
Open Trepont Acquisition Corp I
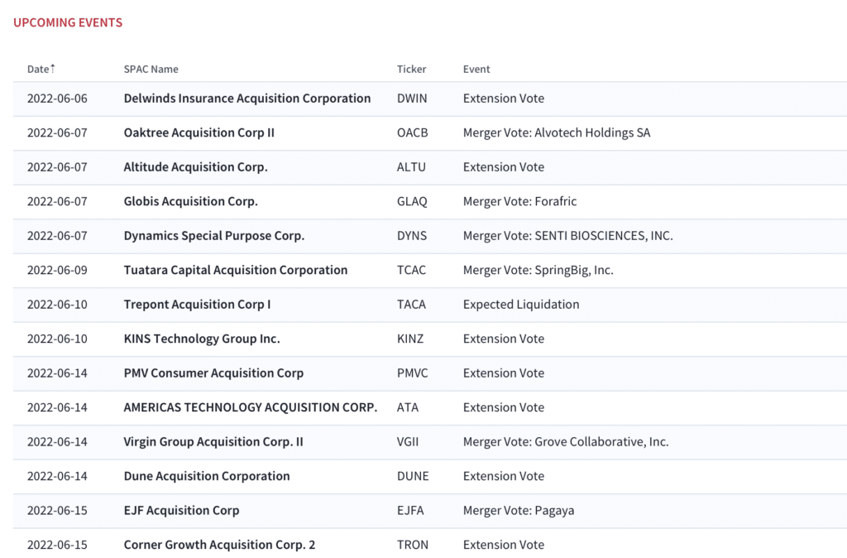pos(197,305)
